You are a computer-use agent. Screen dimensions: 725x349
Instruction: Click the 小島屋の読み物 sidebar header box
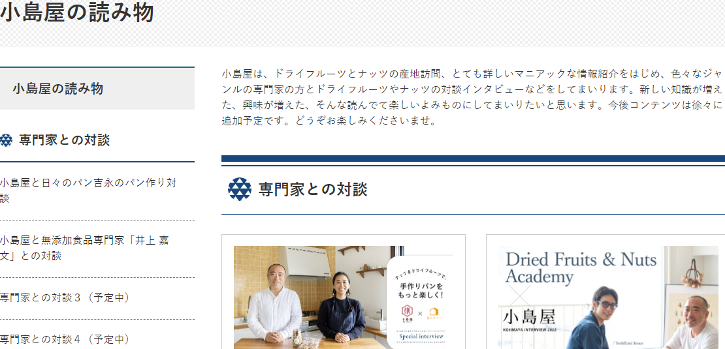click(x=97, y=89)
